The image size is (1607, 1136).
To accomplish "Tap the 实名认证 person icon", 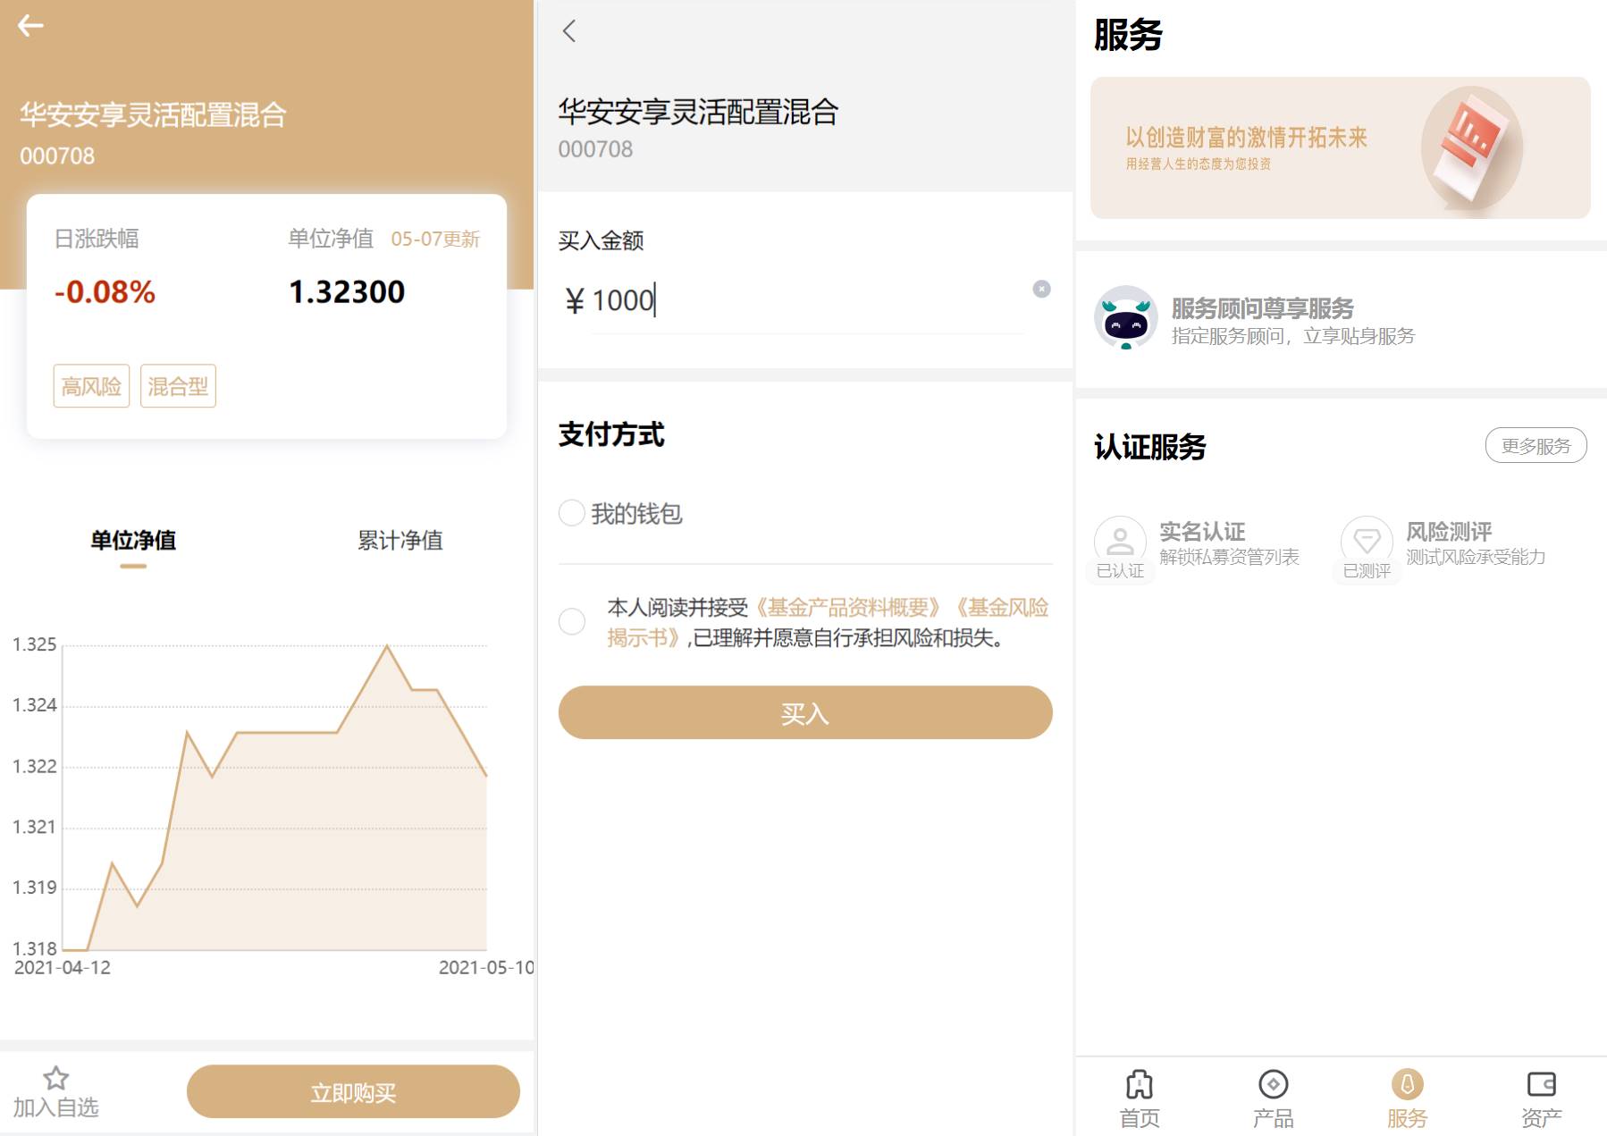I will (x=1120, y=541).
